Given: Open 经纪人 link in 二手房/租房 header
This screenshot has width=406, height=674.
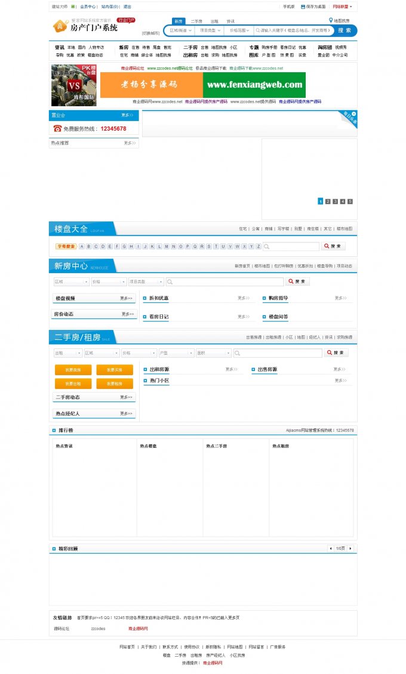Looking at the screenshot, I should 315,338.
